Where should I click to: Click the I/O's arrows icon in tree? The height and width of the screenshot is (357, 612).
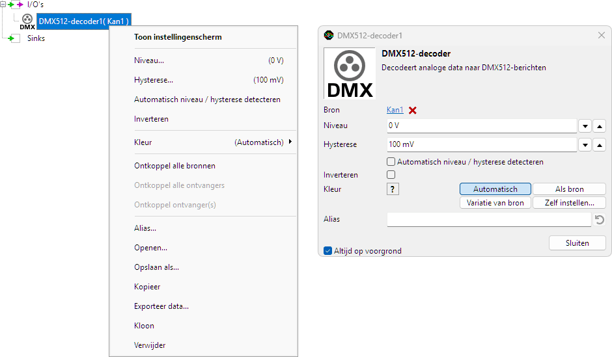pyautogui.click(x=15, y=5)
